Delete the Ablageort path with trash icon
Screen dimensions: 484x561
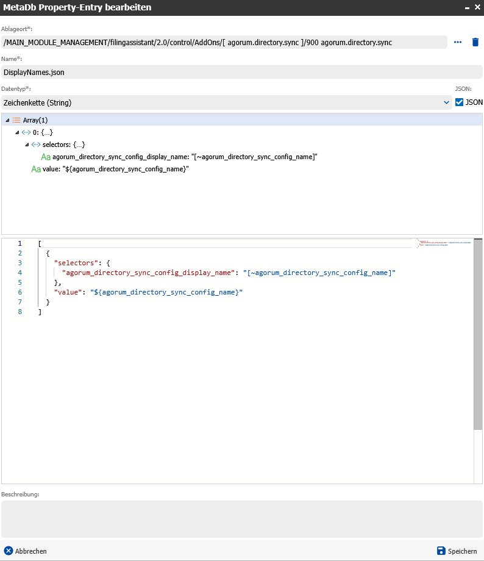pyautogui.click(x=475, y=42)
